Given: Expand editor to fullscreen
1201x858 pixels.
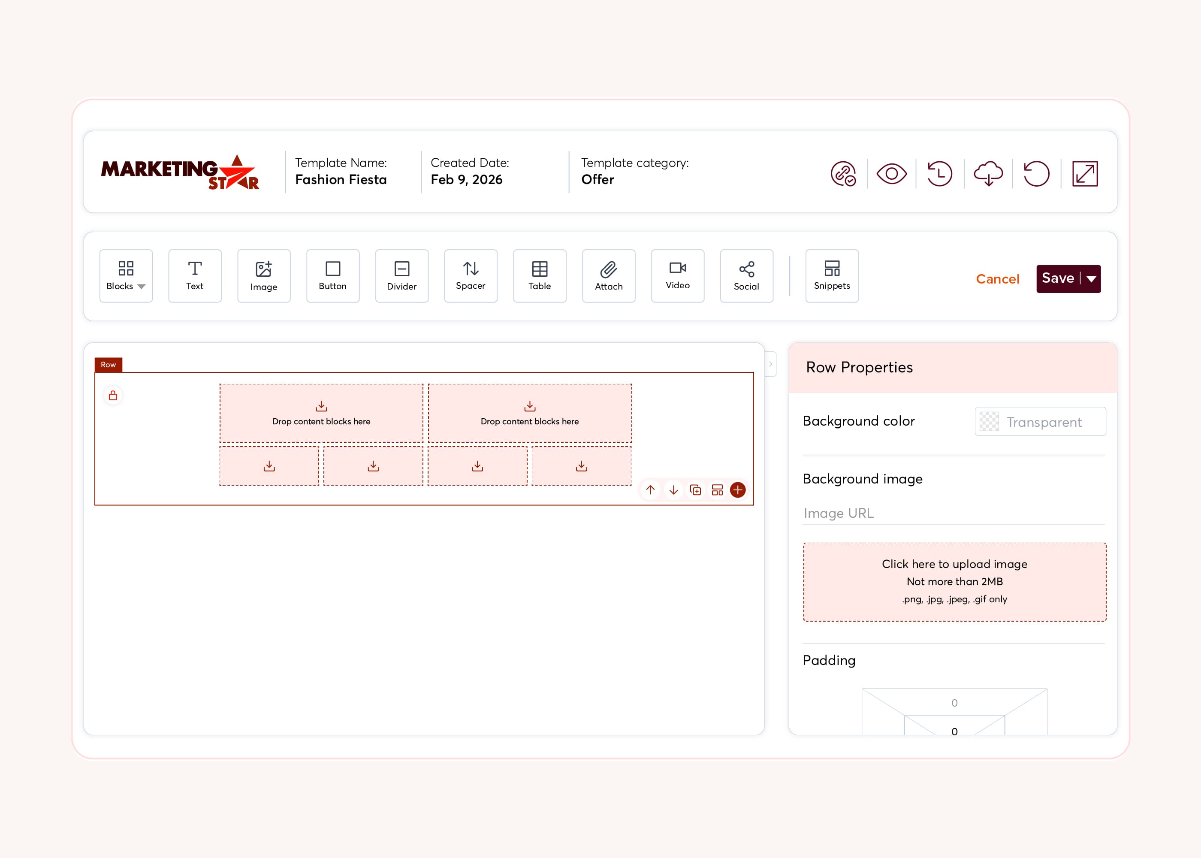Looking at the screenshot, I should click(x=1085, y=174).
